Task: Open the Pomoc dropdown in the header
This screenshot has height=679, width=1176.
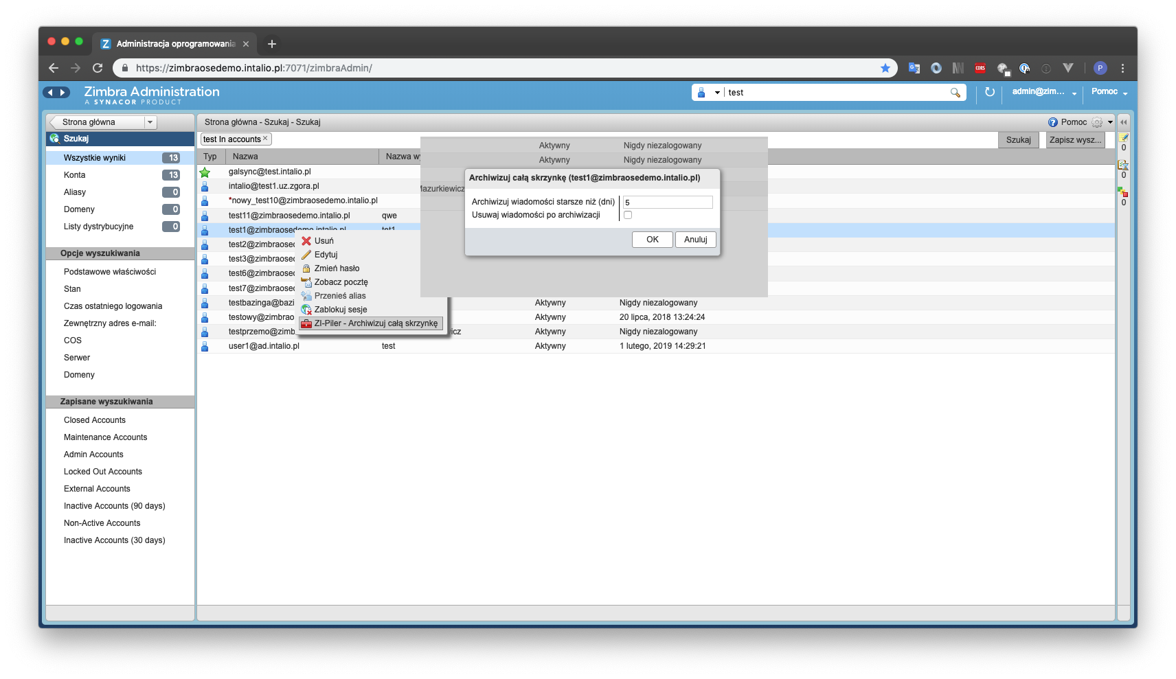Action: pyautogui.click(x=1125, y=93)
